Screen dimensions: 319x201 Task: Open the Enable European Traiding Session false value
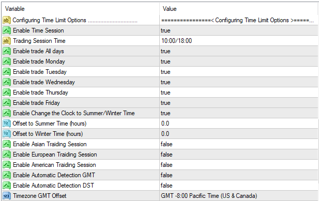coord(239,154)
